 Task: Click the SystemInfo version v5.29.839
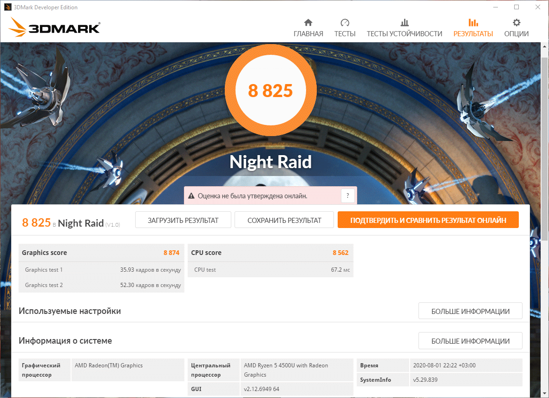(425, 380)
